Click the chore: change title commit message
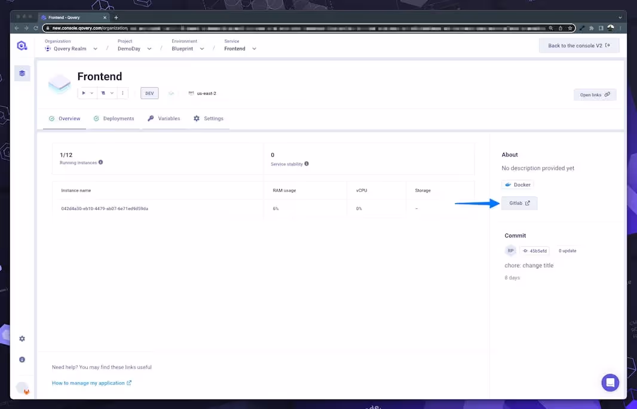Image resolution: width=637 pixels, height=409 pixels. coord(529,265)
